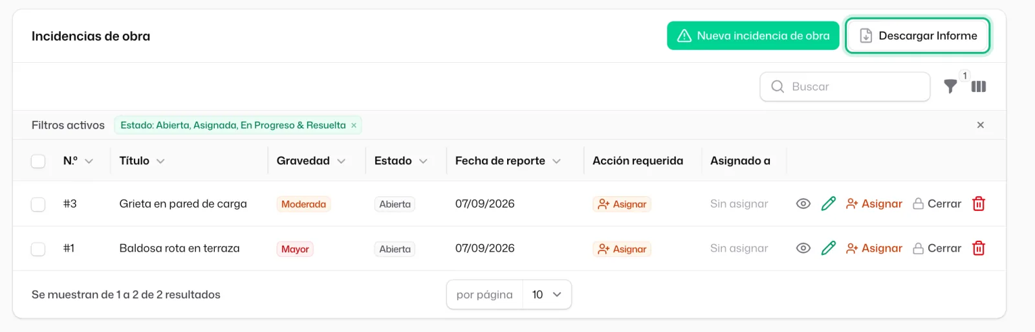This screenshot has height=332, width=1035.
Task: Sort by Título column
Action: 142,161
